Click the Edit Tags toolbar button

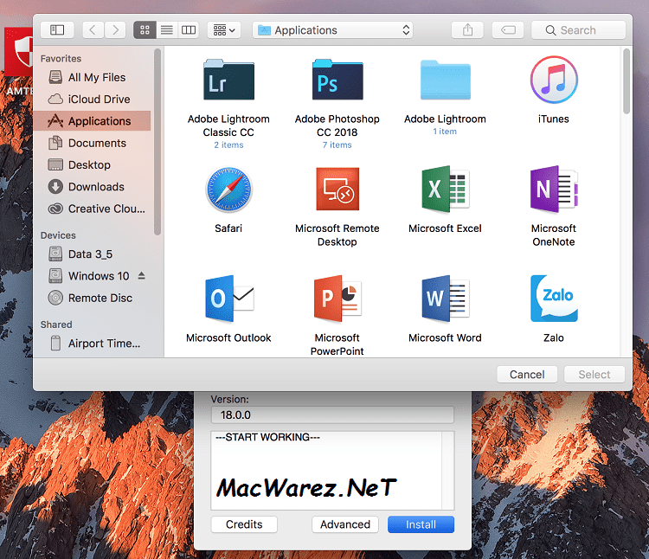[x=508, y=29]
